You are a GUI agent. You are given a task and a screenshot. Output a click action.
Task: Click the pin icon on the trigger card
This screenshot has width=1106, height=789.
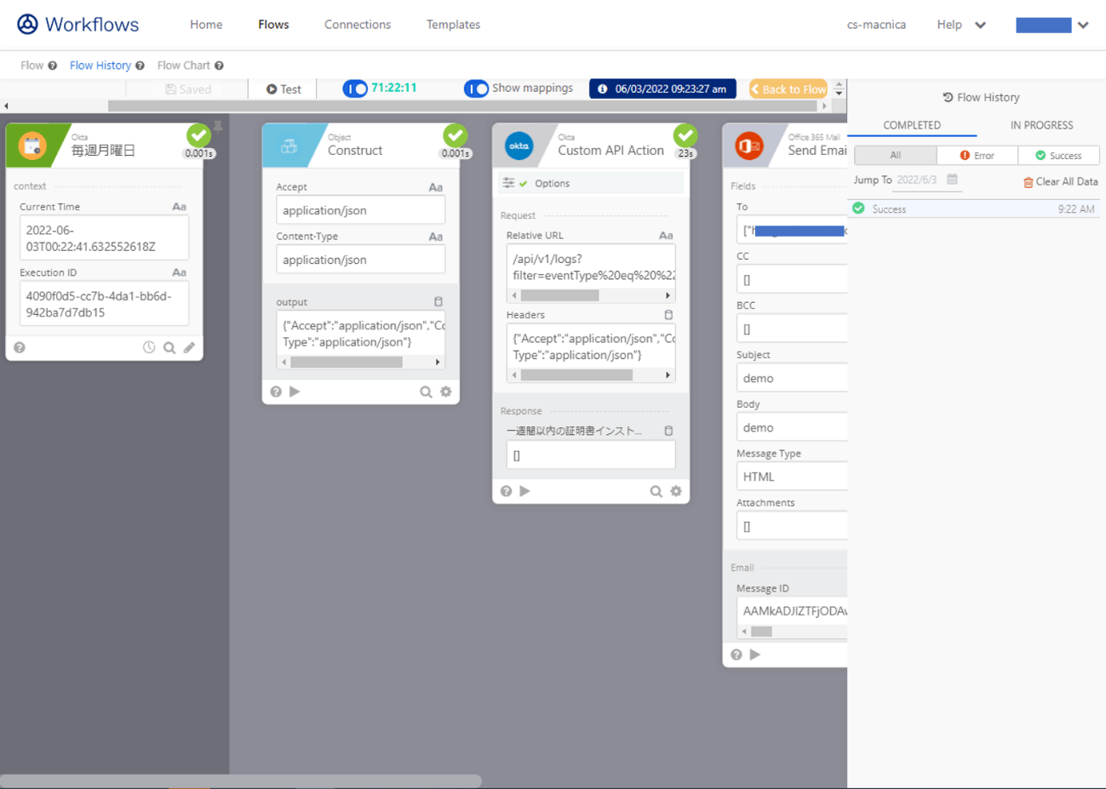tap(218, 127)
